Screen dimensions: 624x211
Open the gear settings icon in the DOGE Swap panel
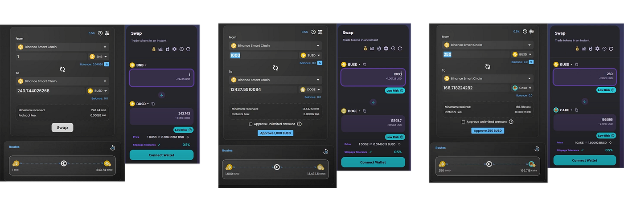tap(386, 48)
